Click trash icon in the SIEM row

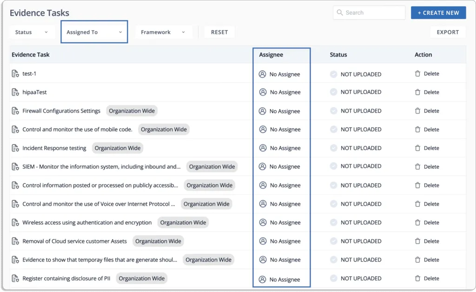tap(418, 167)
